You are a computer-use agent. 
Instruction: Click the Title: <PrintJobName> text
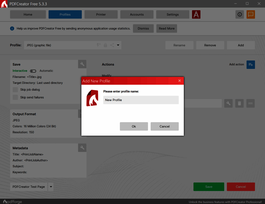pyautogui.click(x=28, y=154)
